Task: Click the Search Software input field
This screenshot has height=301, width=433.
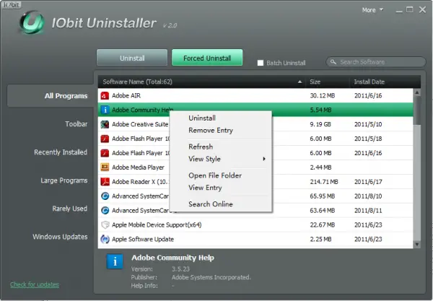Action: 376,62
